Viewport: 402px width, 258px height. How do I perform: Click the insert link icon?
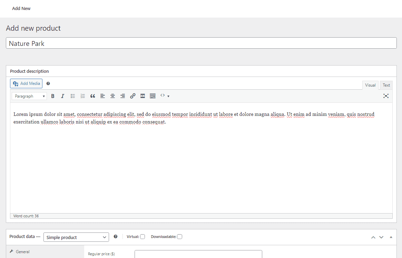(x=133, y=96)
